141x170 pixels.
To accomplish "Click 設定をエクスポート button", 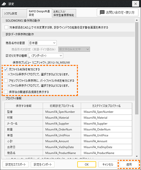I will (x=16, y=165).
